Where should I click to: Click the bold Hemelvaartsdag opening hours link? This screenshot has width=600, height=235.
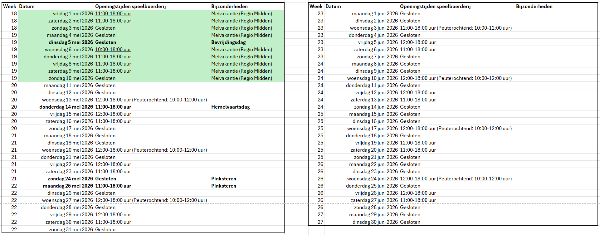113,107
